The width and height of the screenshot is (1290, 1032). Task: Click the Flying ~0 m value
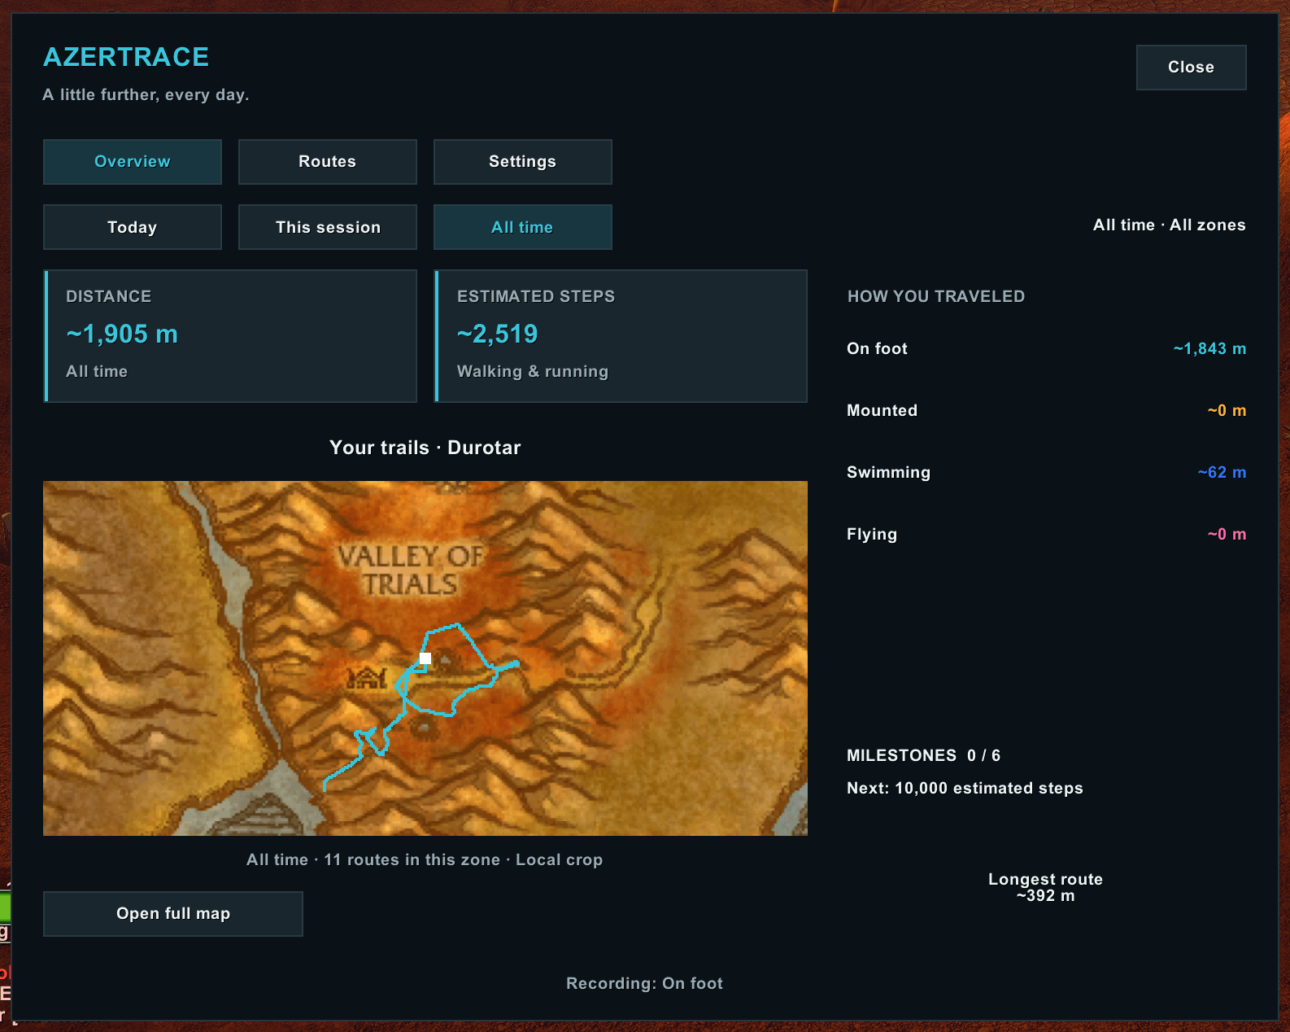point(1227,534)
